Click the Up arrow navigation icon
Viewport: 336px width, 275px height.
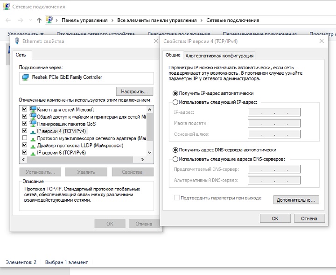click(39, 20)
